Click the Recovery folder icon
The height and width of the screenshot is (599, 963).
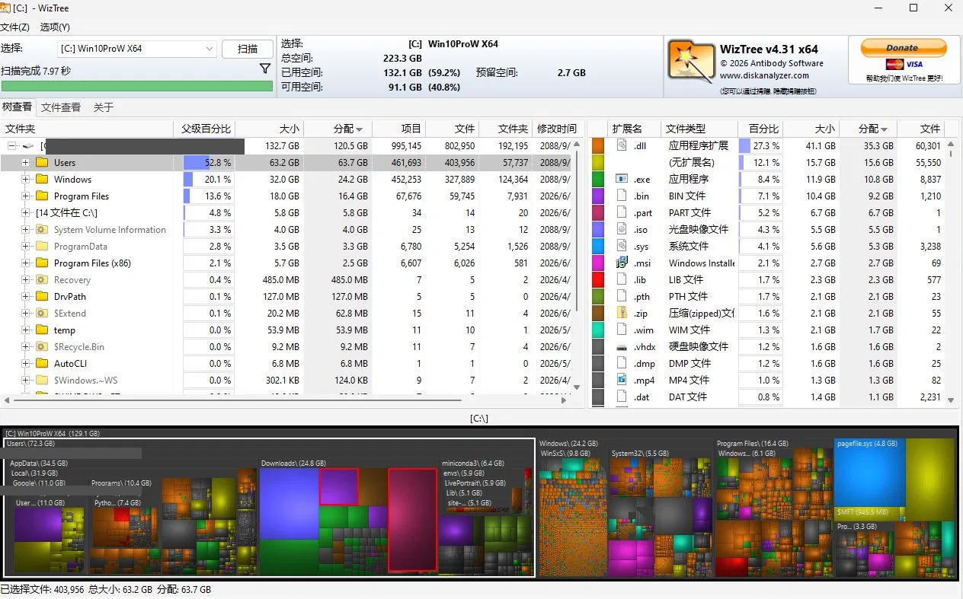[x=42, y=280]
